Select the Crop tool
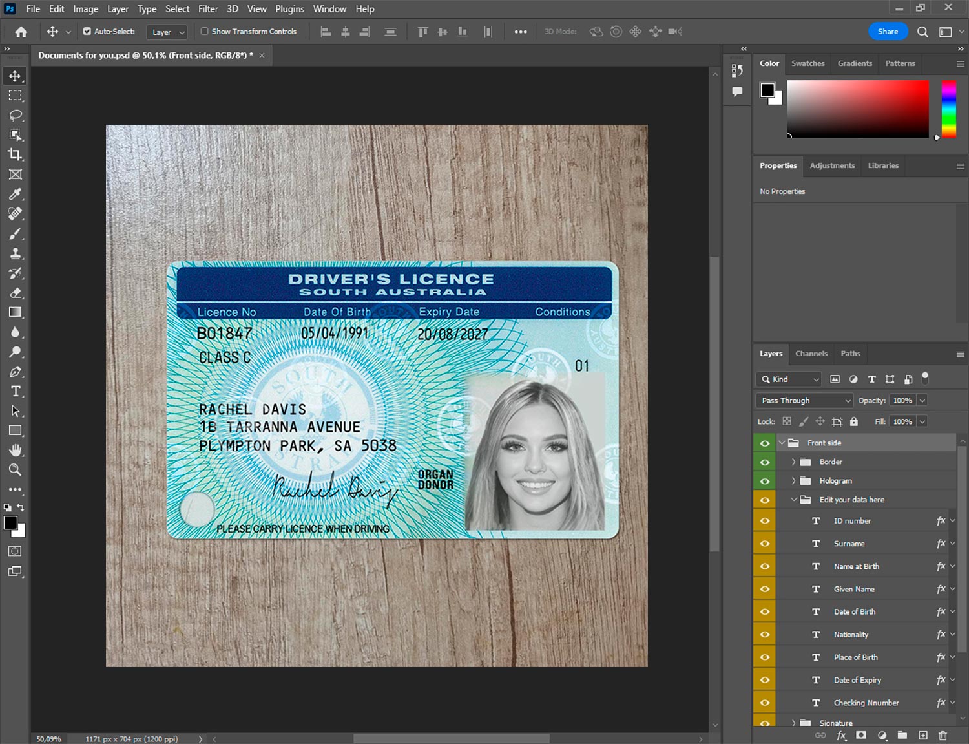 coord(15,154)
